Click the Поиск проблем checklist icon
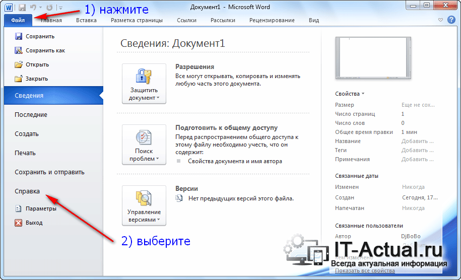This screenshot has height=280, width=461. [144, 137]
